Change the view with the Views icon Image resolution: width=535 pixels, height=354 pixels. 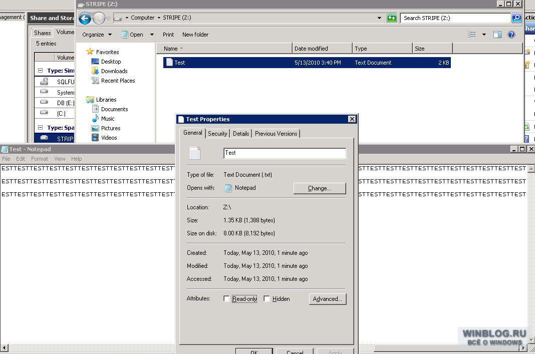(471, 35)
